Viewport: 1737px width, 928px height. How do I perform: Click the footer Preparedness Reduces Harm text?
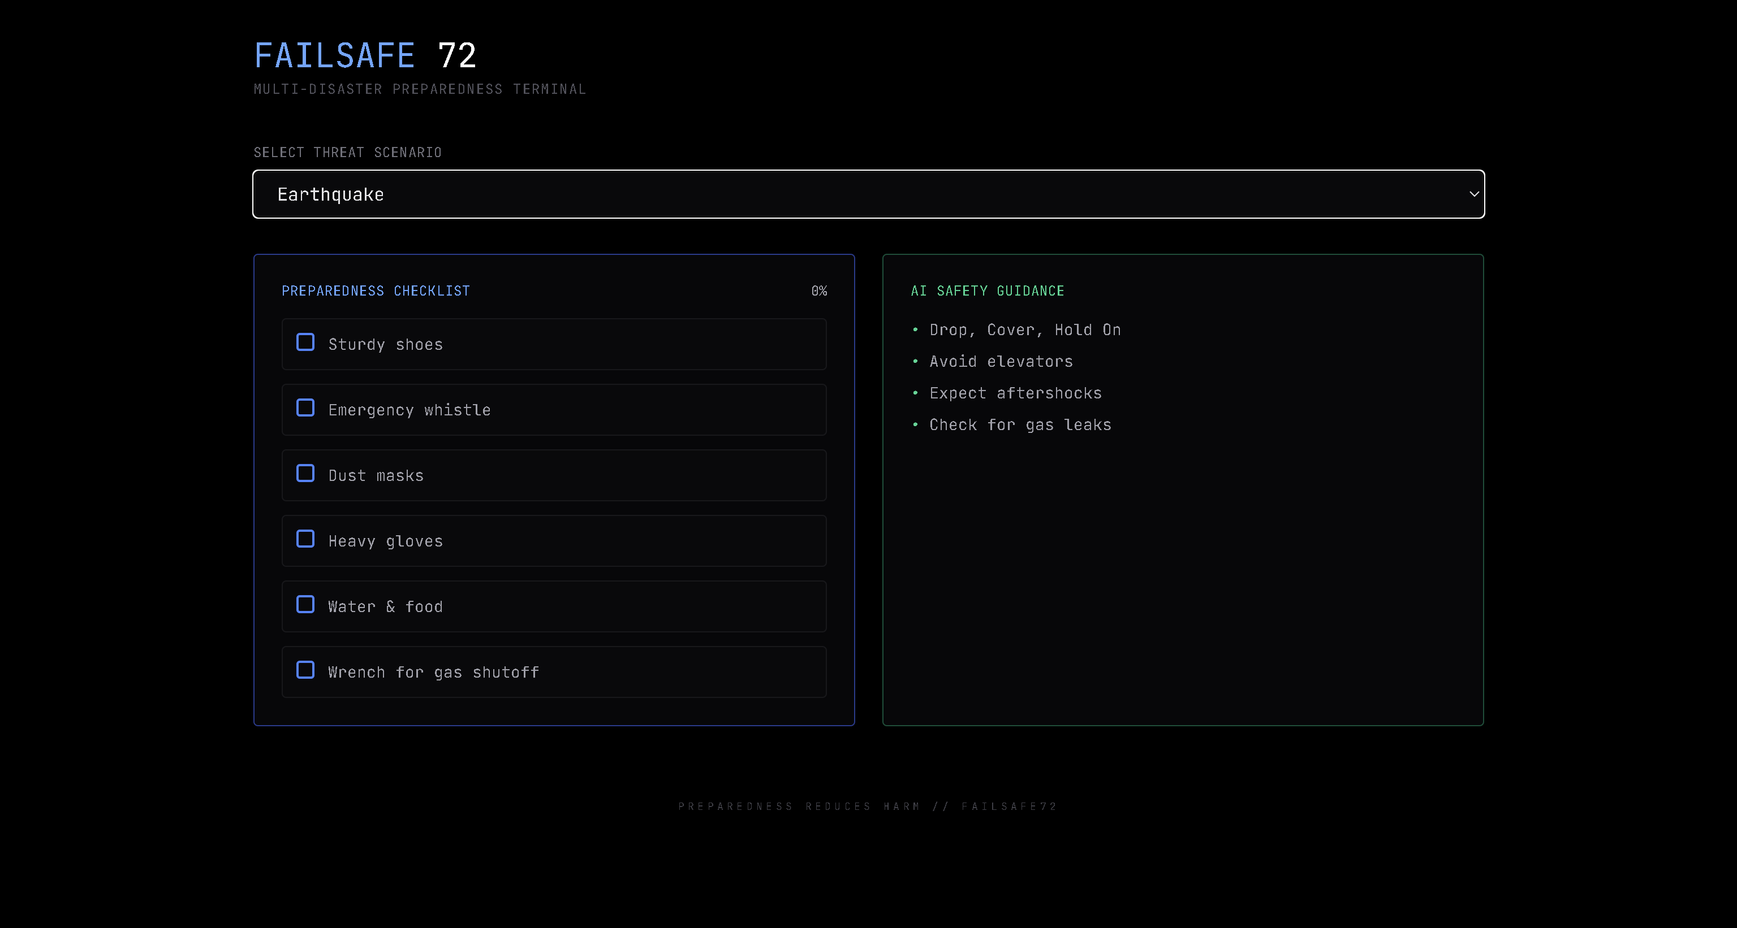pyautogui.click(x=868, y=806)
